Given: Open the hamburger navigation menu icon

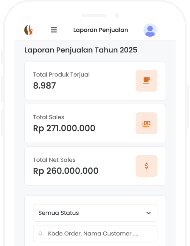Looking at the screenshot, I should coord(54,30).
